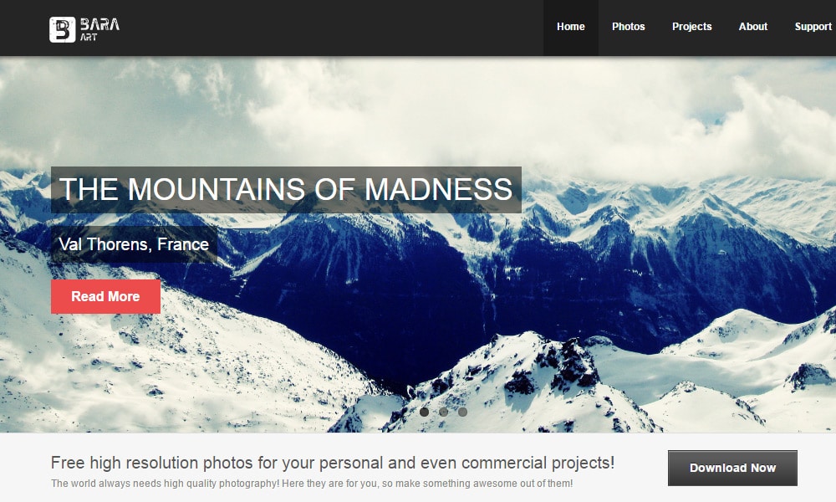Click The Mountains of Madness slide title
Screen dimensions: 836x502
click(286, 190)
